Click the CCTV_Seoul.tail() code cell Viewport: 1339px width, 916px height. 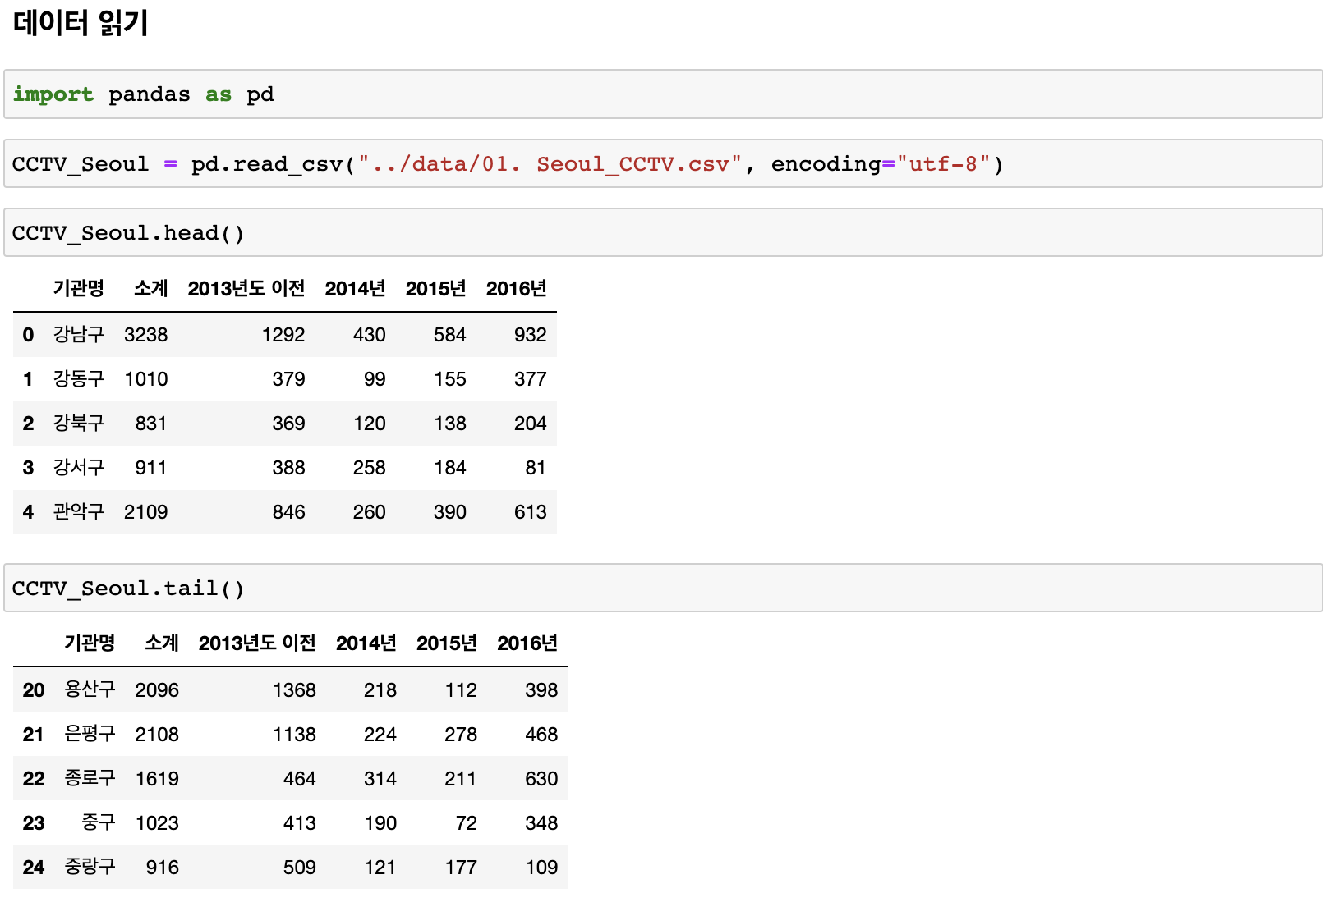pyautogui.click(x=663, y=588)
